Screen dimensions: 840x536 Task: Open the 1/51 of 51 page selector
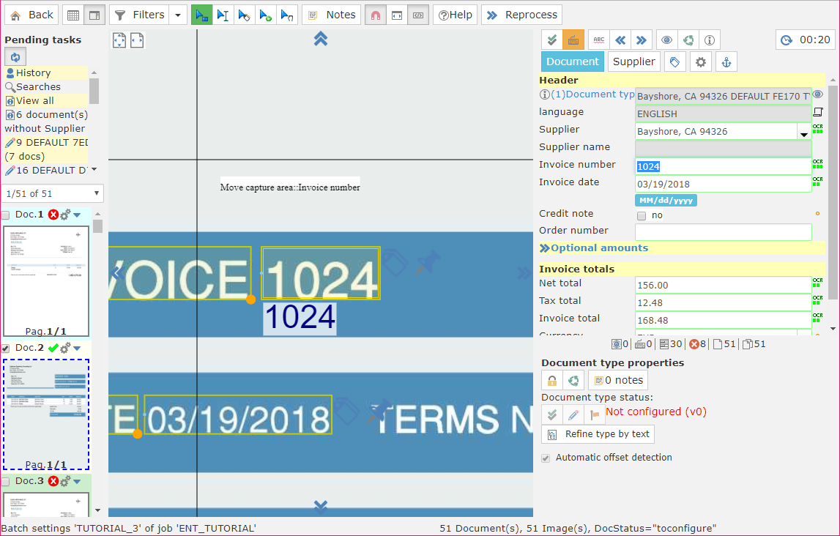coord(53,193)
